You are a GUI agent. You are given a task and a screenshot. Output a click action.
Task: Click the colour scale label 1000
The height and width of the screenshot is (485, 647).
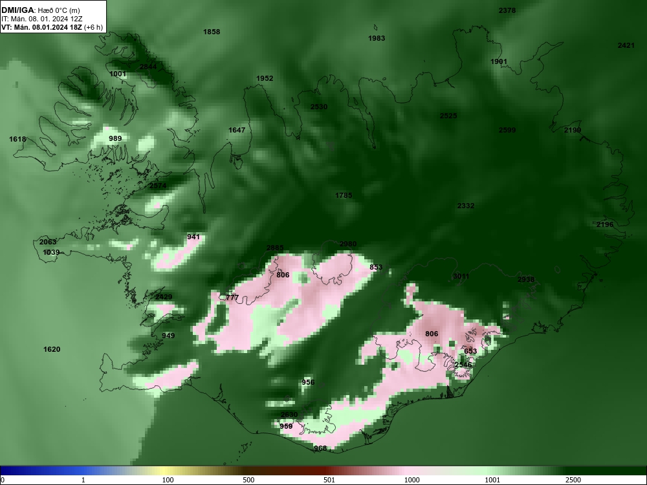pos(411,480)
